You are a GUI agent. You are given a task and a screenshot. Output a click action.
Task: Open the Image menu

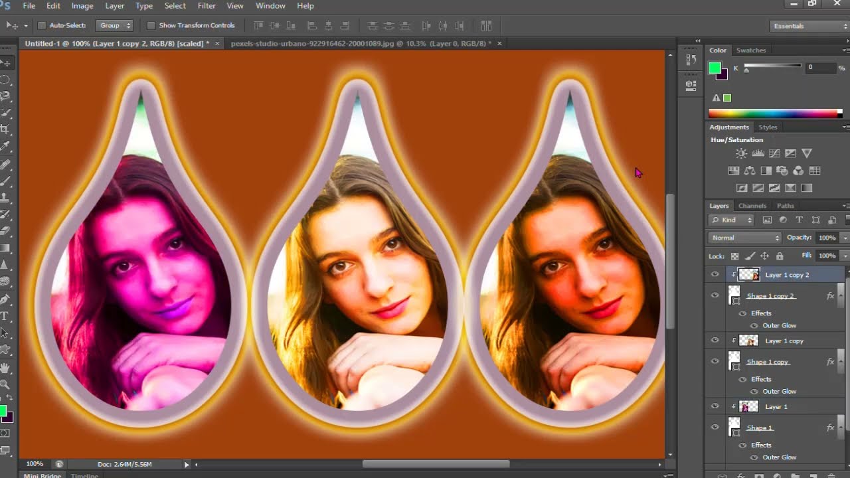point(82,5)
